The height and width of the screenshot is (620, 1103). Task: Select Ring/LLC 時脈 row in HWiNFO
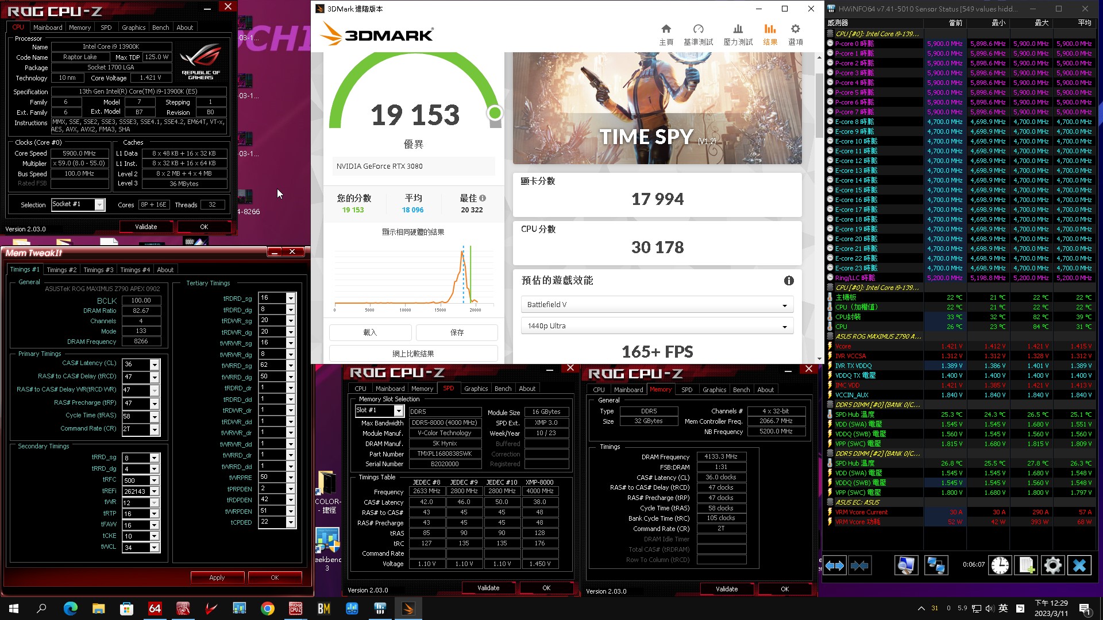pos(961,278)
